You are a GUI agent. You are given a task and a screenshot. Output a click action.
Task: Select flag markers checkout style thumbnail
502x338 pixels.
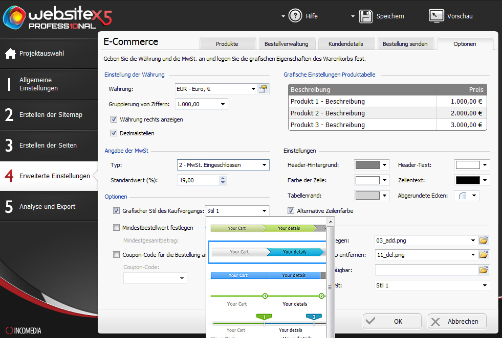point(268,323)
